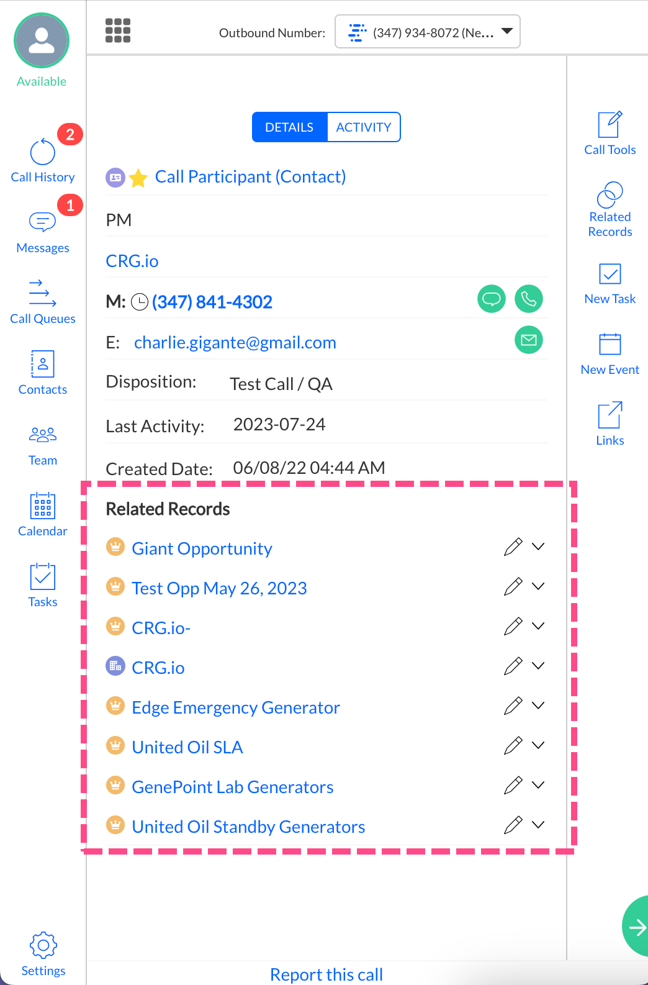Open the Messages panel
Screen dimensions: 648x985
click(42, 232)
